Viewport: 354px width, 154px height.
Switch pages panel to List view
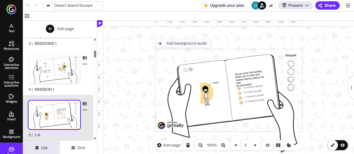(x=41, y=148)
